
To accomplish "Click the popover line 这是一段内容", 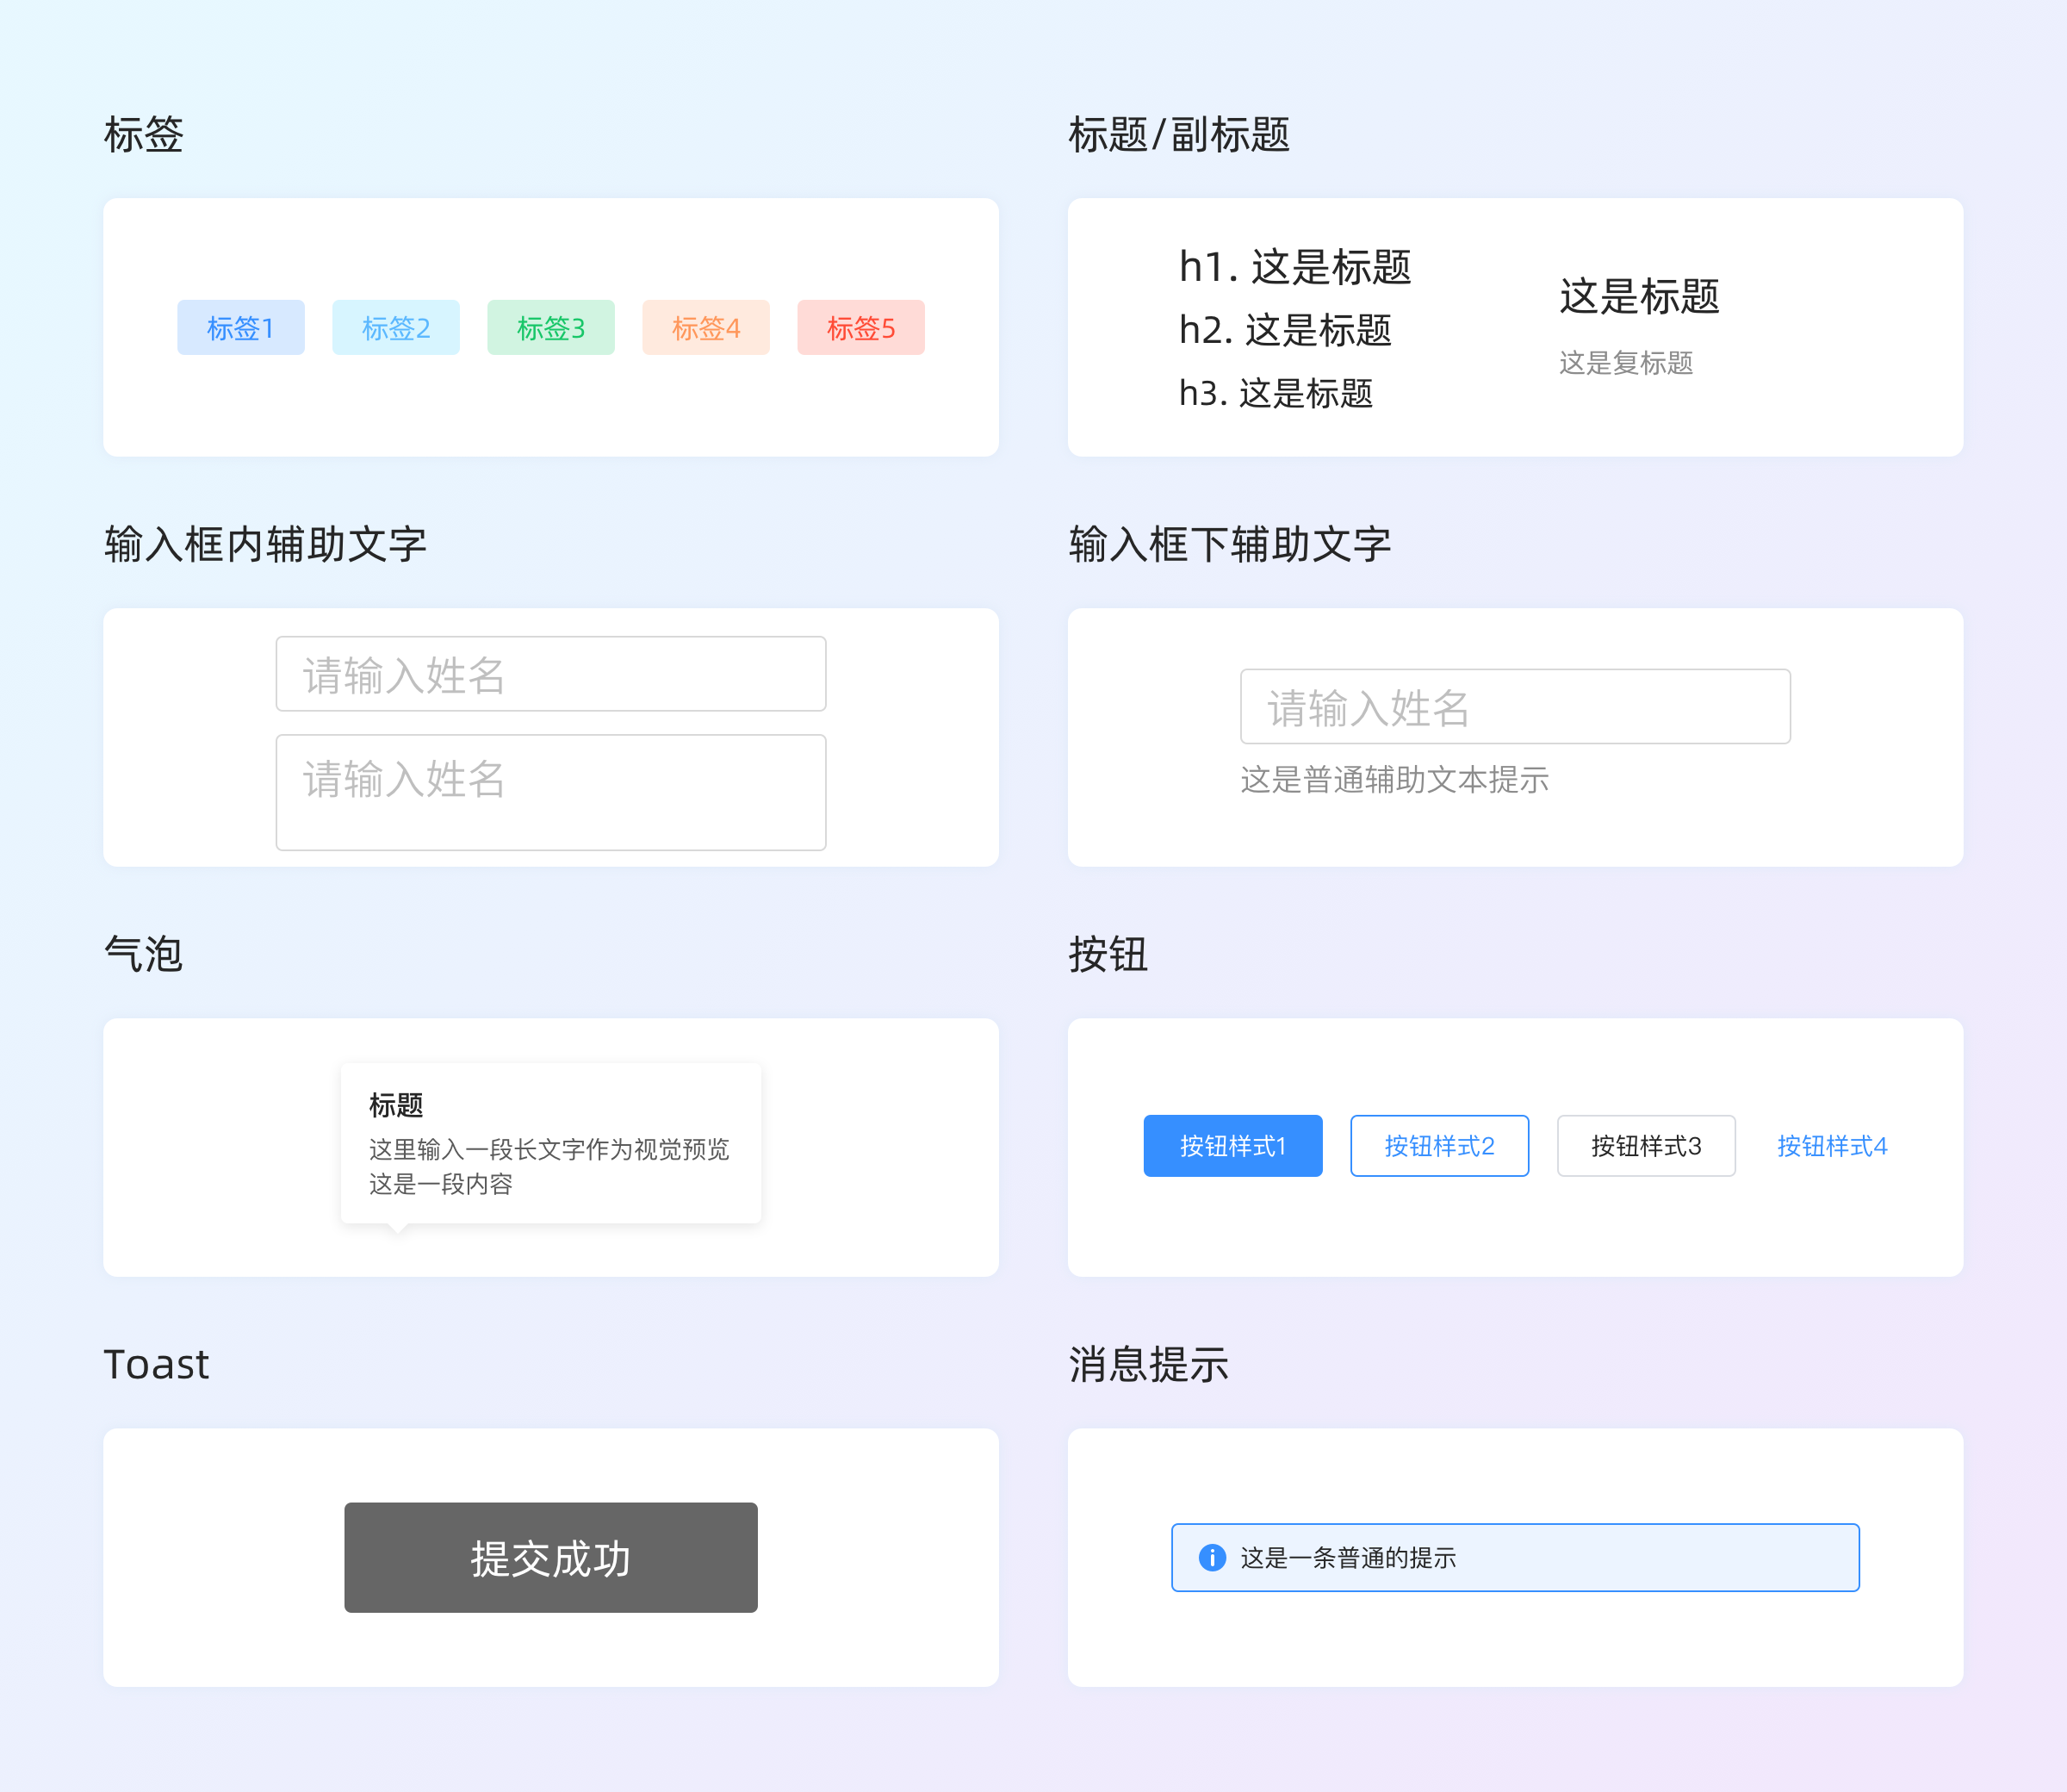I will pos(441,1184).
